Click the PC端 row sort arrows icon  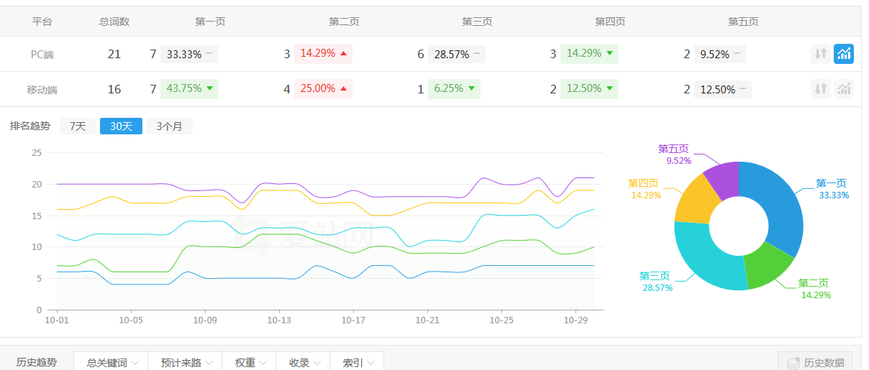click(x=820, y=54)
